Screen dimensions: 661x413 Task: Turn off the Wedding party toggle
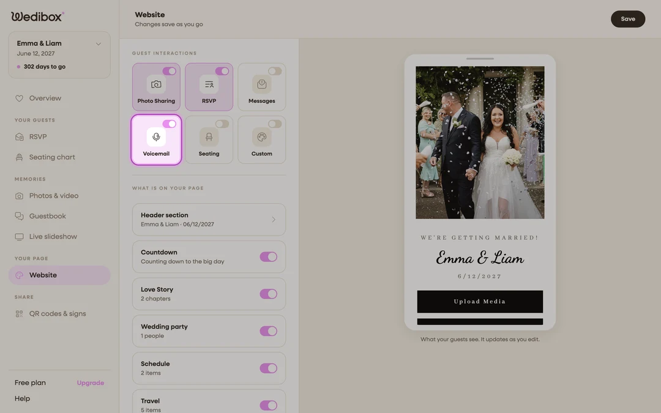coord(269,331)
